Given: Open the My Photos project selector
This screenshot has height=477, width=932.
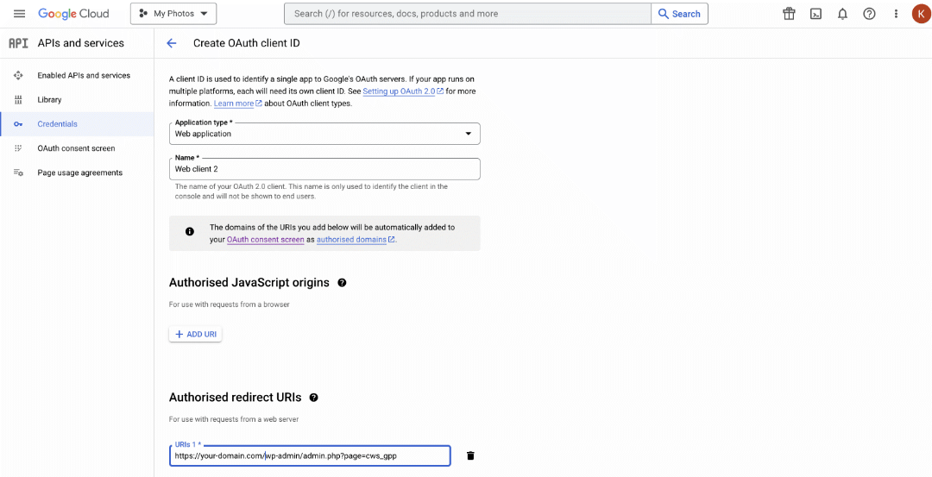Looking at the screenshot, I should [173, 14].
